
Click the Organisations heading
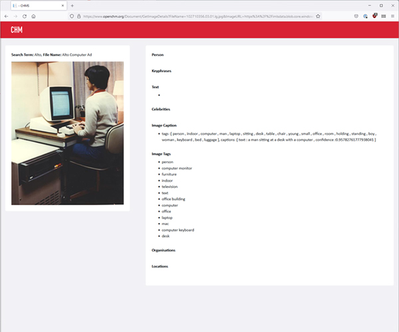[x=164, y=250]
